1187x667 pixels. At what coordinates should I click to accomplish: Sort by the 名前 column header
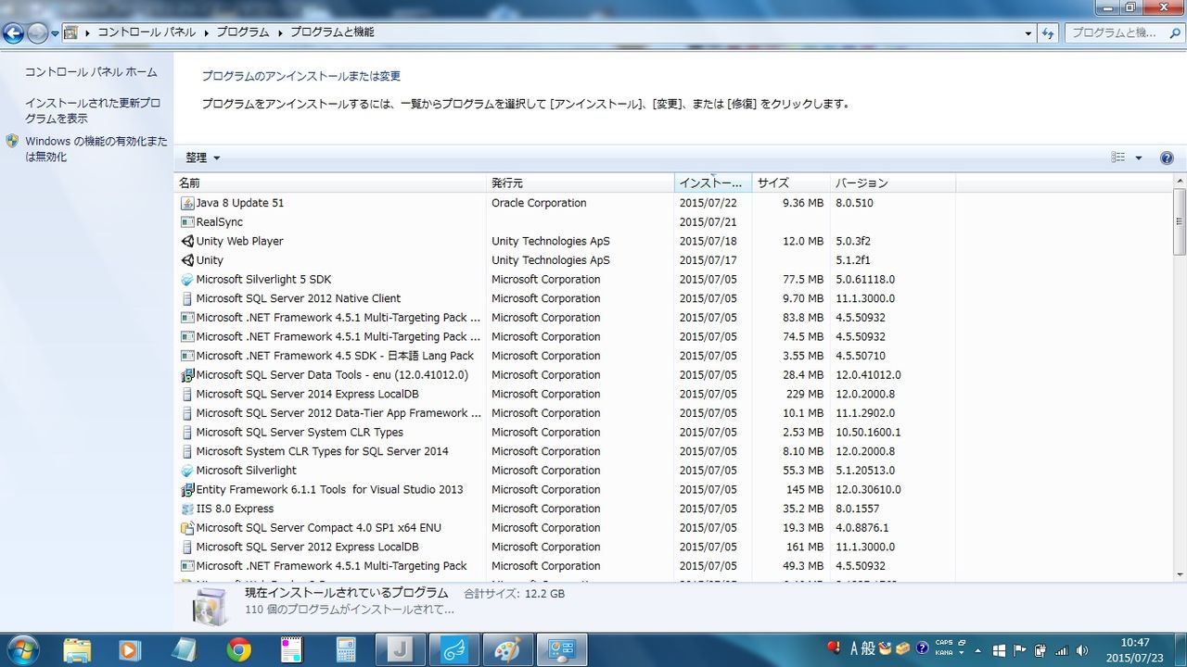331,183
